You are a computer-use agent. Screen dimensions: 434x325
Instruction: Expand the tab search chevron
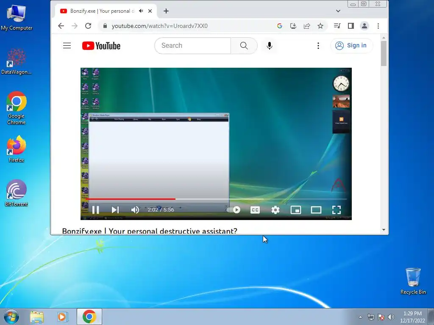338,11
